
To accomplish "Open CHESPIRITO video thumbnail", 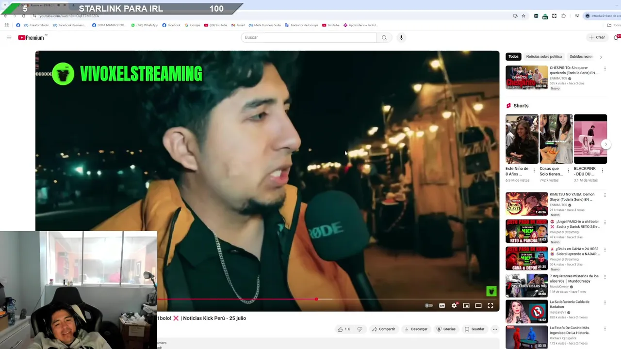I will (526, 78).
